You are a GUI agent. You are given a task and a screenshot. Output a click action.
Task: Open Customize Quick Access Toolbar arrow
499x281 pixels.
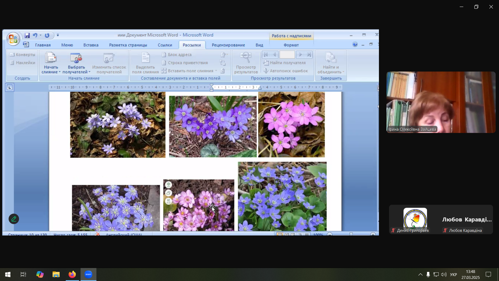pyautogui.click(x=58, y=35)
